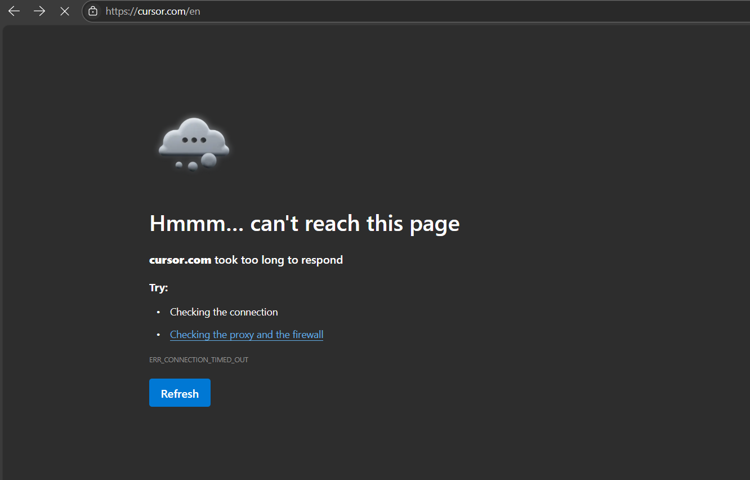Click the ERR_CONNECTION_TIMED_OUT error code
This screenshot has width=750, height=480.
199,359
